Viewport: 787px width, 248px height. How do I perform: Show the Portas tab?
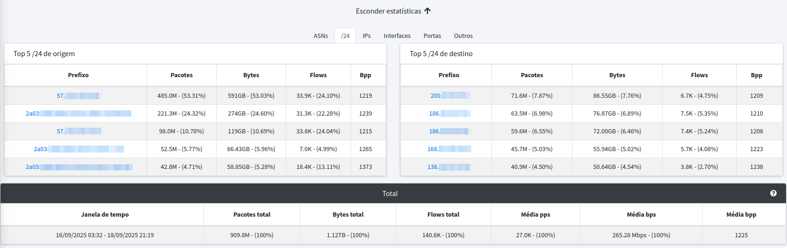click(432, 36)
